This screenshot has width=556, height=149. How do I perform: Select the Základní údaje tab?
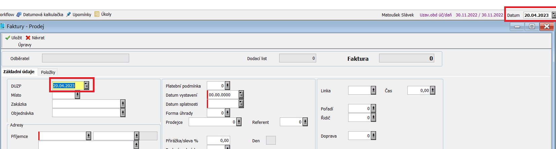pyautogui.click(x=19, y=72)
